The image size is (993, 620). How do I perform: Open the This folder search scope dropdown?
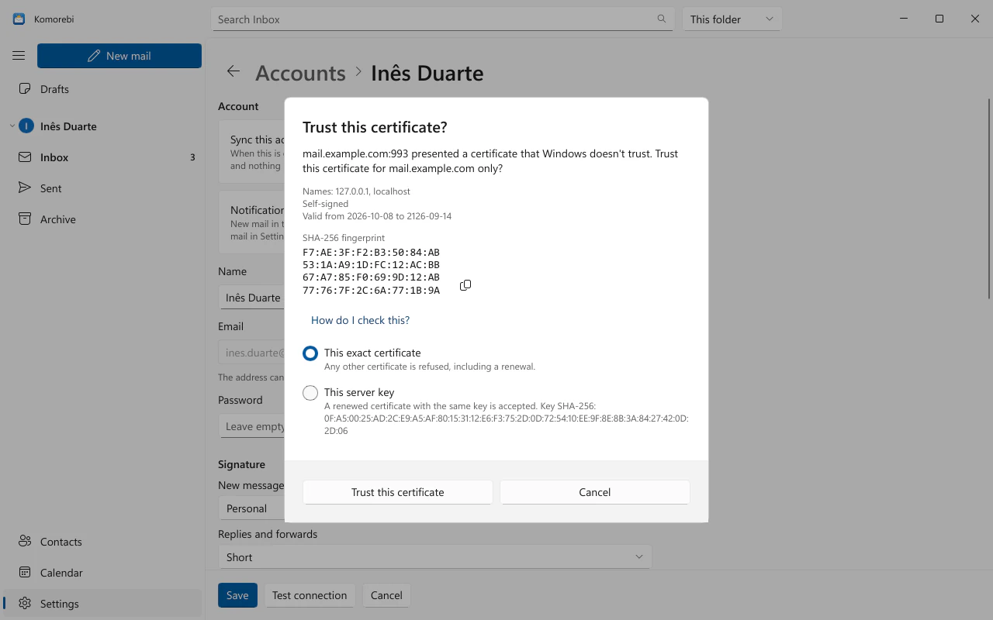[732, 19]
